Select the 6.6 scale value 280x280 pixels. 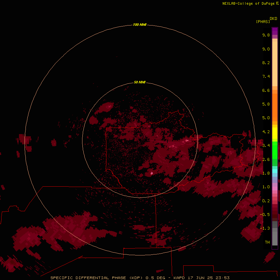(x=266, y=90)
